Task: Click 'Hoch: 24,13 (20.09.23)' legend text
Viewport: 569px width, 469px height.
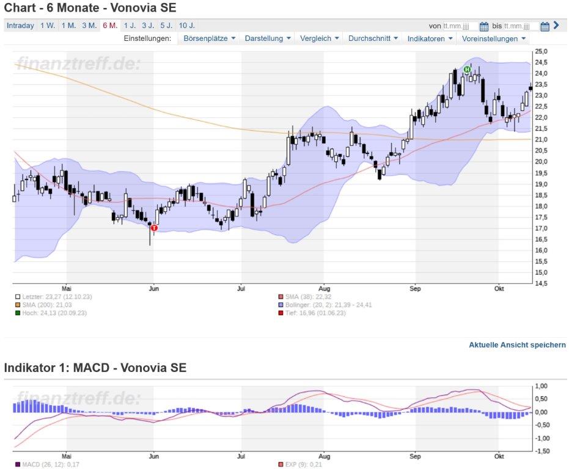Action: [x=54, y=313]
